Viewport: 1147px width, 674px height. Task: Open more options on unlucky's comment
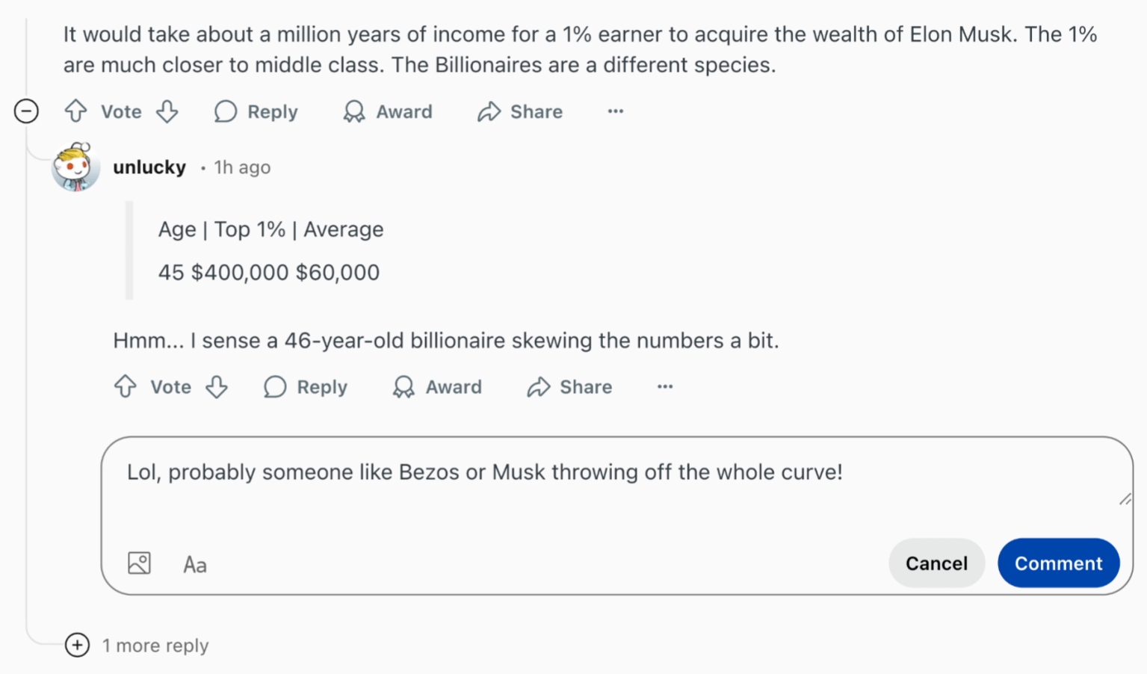tap(665, 386)
